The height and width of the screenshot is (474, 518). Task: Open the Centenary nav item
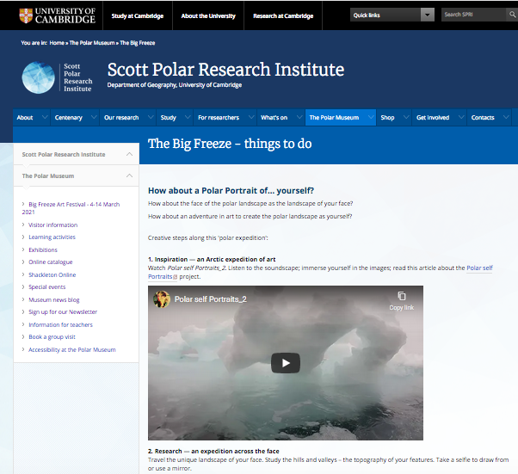pyautogui.click(x=68, y=118)
